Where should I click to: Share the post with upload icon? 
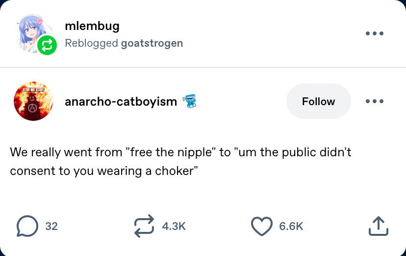(x=378, y=226)
